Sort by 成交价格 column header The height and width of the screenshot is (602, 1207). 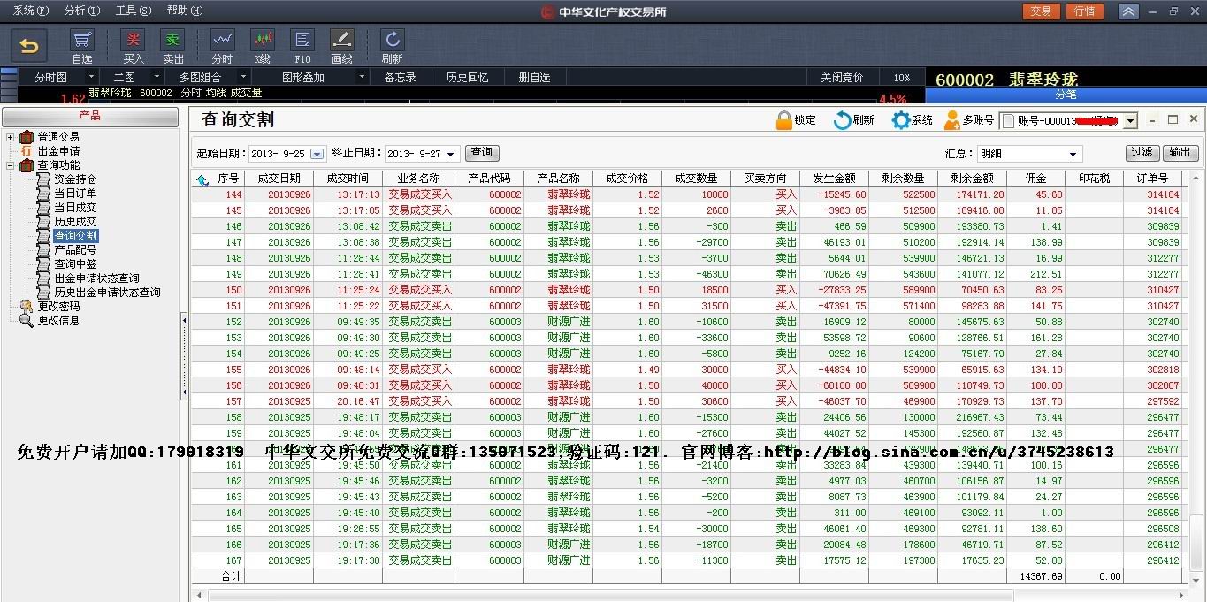click(628, 179)
